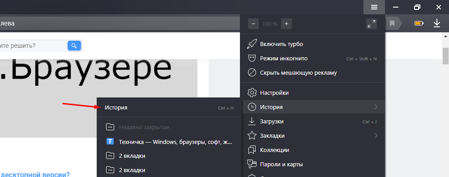The image size is (449, 177).
Task: Click the rocket icon for turbo mode
Action: click(252, 44)
